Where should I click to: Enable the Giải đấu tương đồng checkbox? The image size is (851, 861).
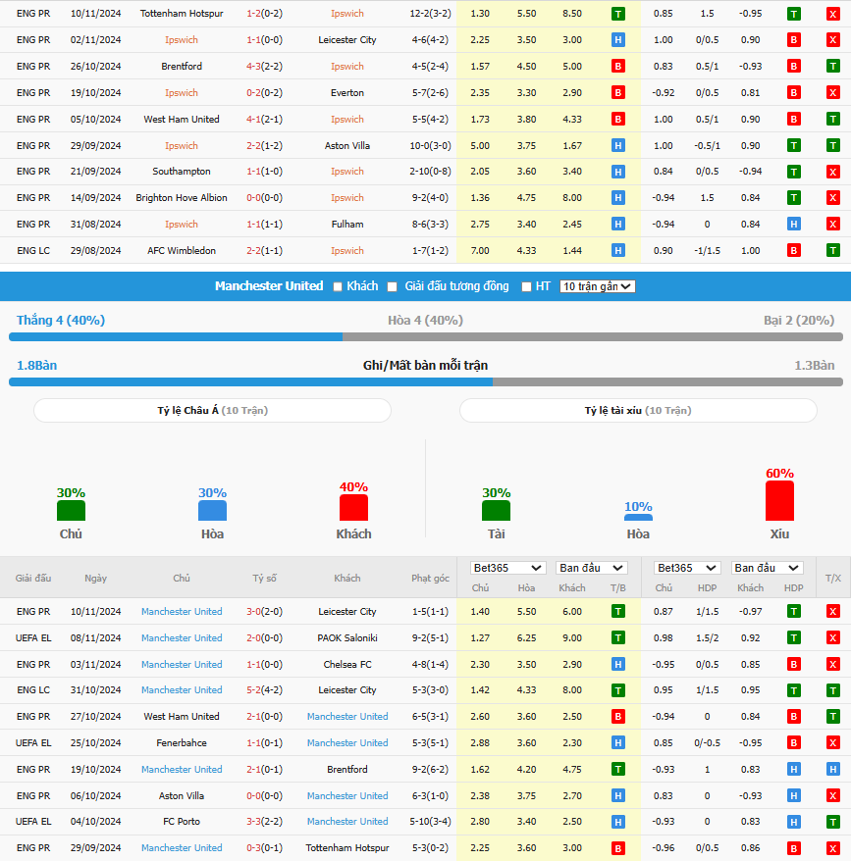392,286
